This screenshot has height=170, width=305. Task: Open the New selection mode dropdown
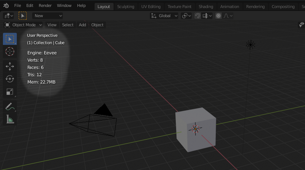47,16
